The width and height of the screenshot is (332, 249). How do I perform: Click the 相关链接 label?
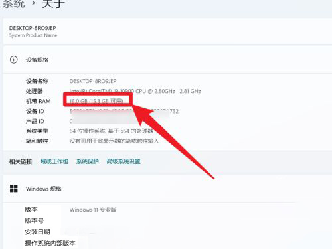[21, 161]
